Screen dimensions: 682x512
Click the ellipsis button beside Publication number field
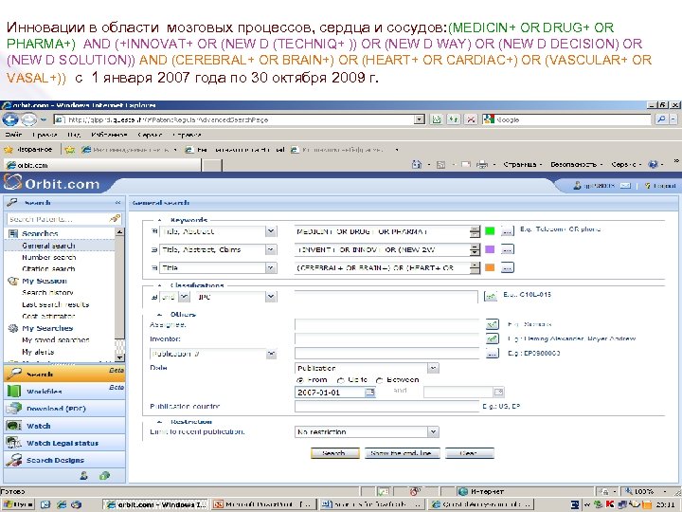pyautogui.click(x=492, y=353)
